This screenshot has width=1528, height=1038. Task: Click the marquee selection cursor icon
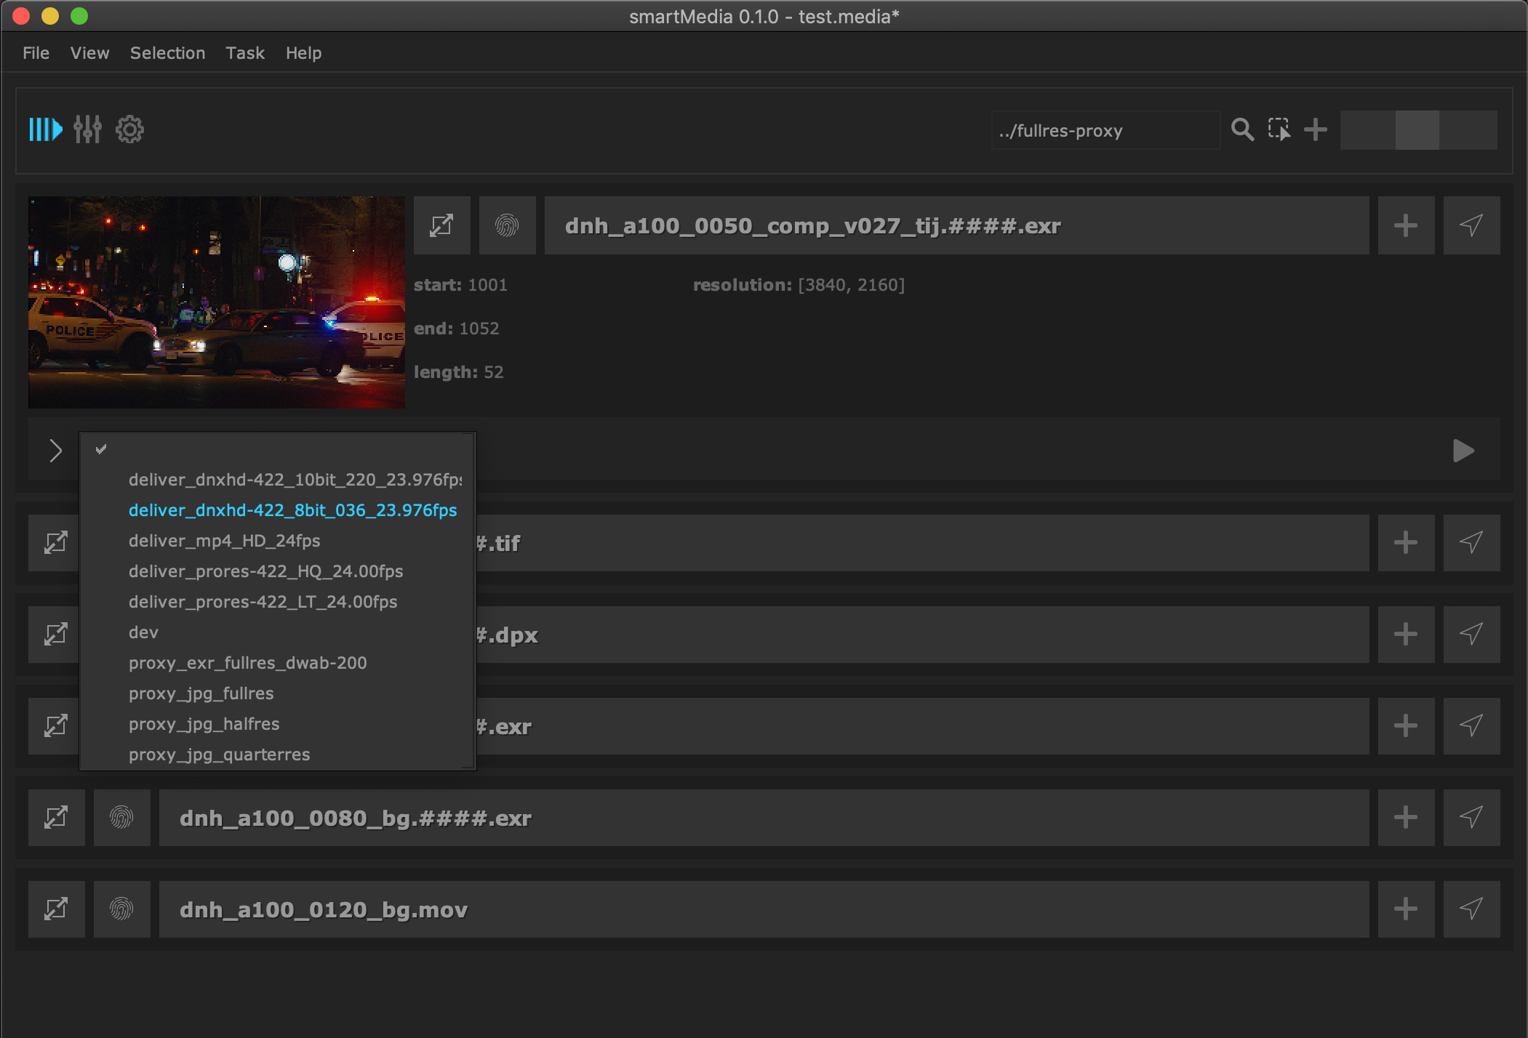click(x=1279, y=130)
